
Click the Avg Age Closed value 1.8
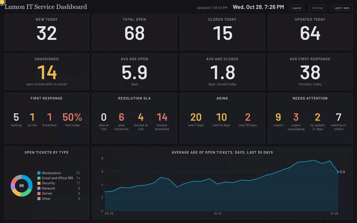(222, 73)
